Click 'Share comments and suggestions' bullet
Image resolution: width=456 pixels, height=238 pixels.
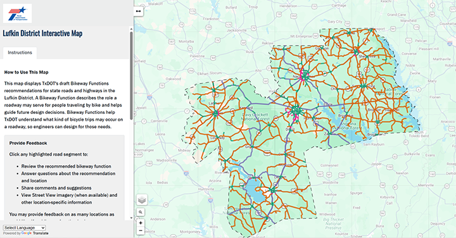point(56,188)
